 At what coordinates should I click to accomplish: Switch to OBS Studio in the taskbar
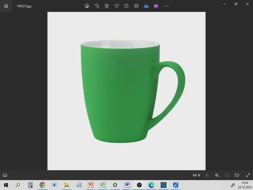pyautogui.click(x=139, y=185)
